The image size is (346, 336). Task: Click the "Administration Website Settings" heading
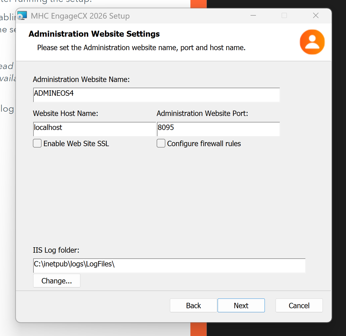pyautogui.click(x=94, y=34)
